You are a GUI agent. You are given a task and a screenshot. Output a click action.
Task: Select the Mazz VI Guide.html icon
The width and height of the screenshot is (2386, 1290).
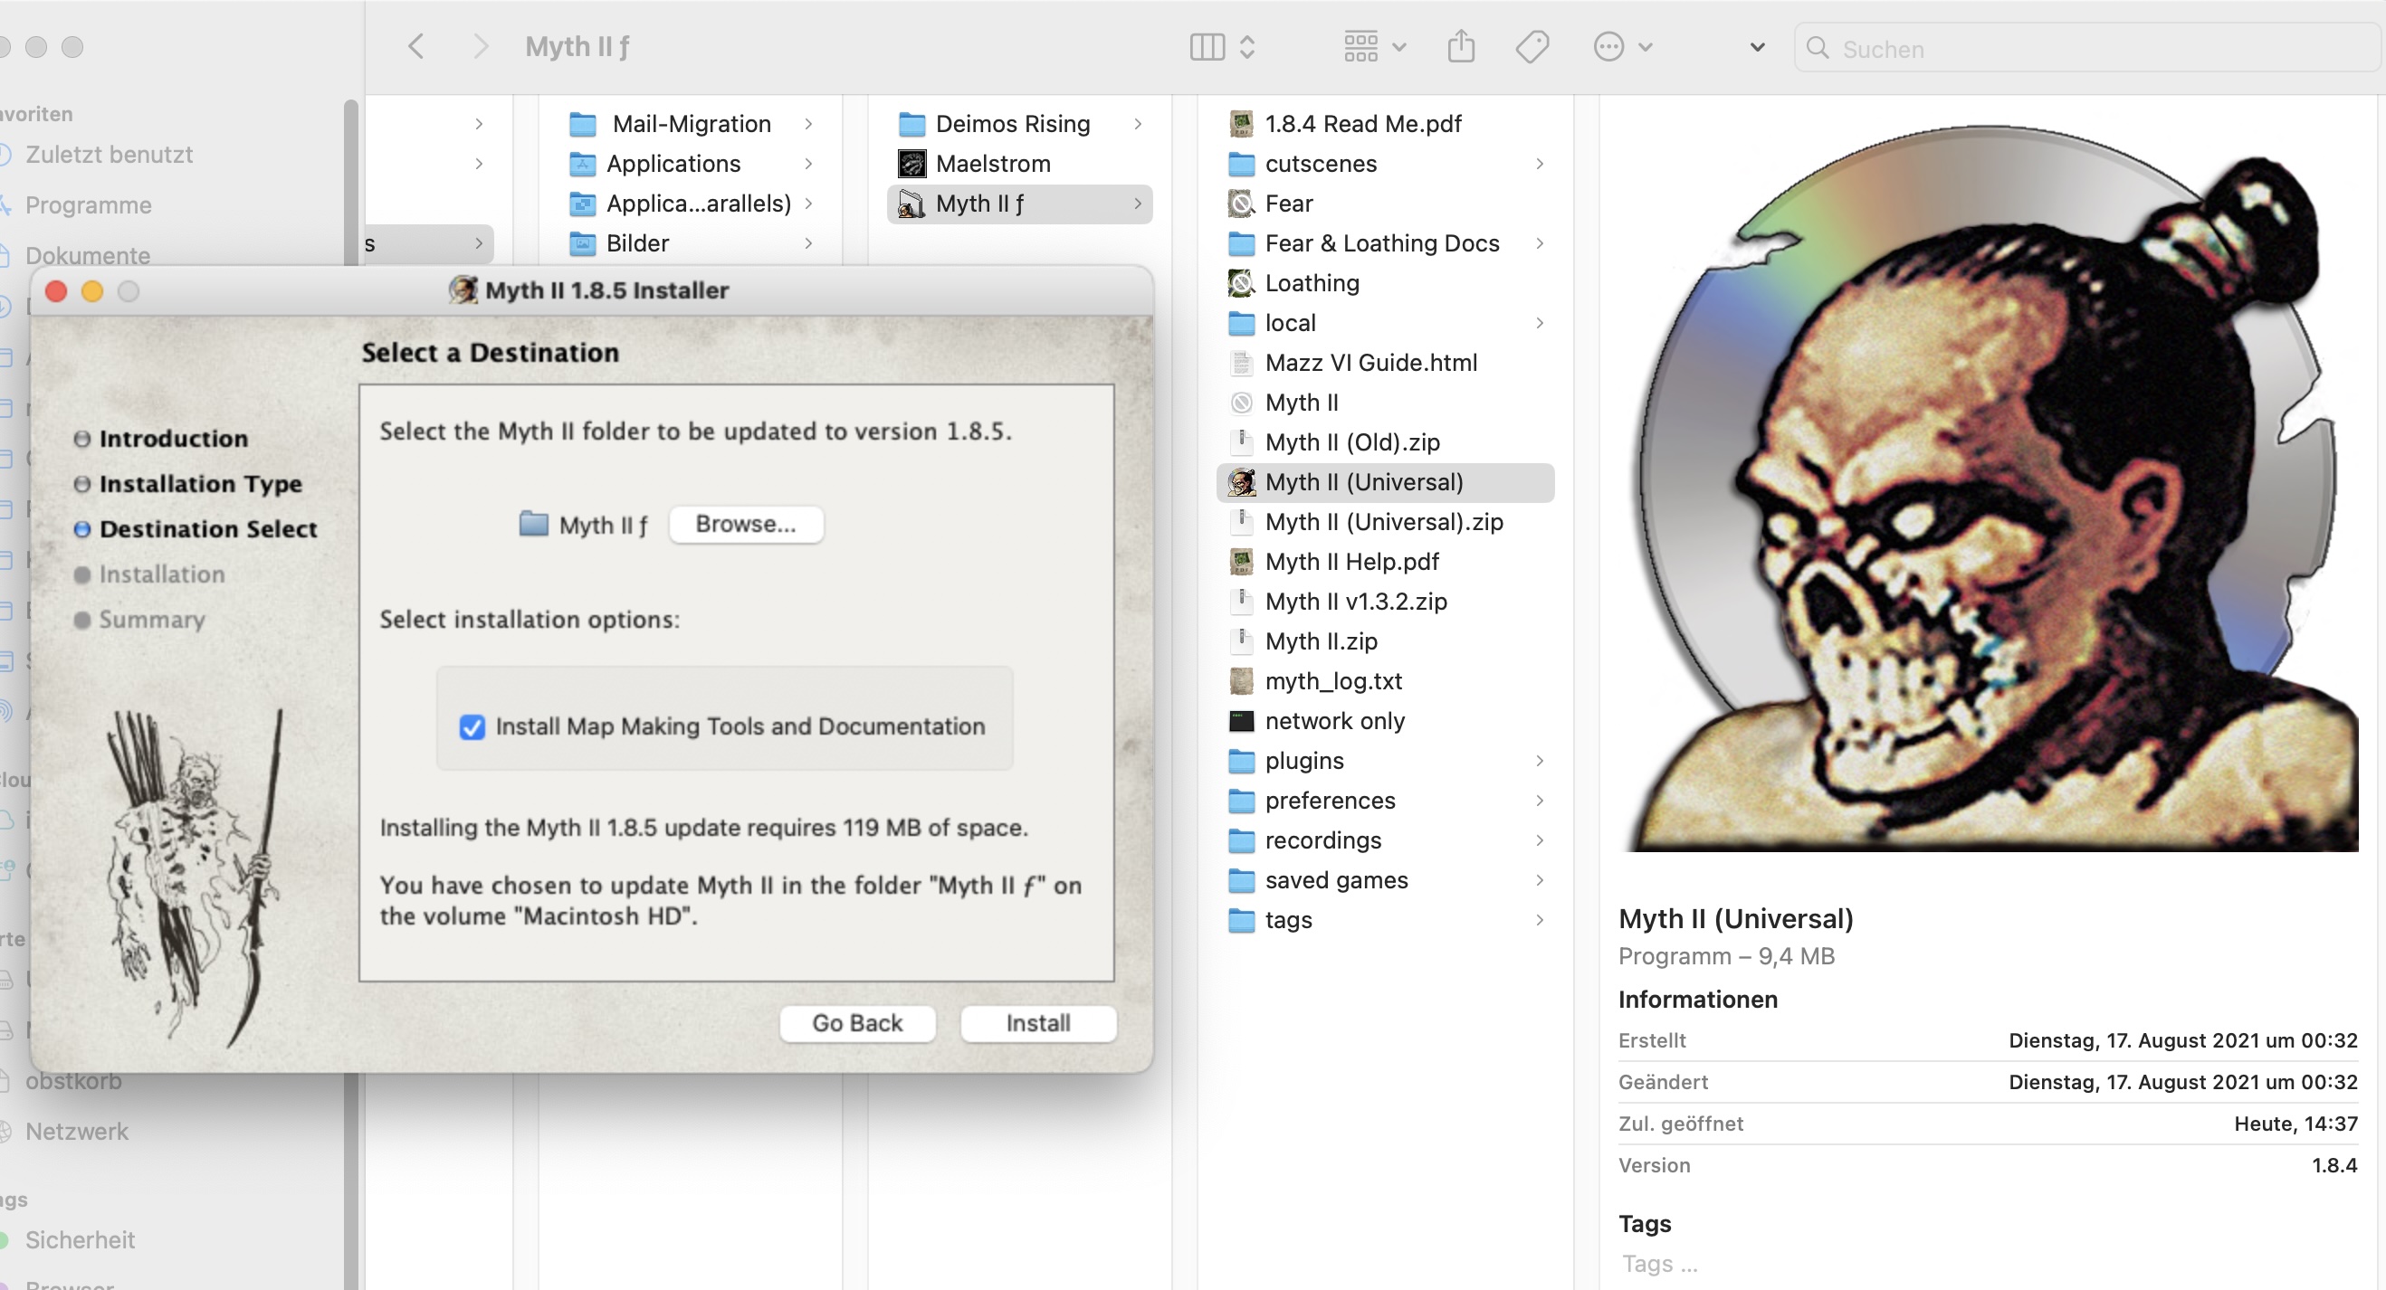(1241, 363)
